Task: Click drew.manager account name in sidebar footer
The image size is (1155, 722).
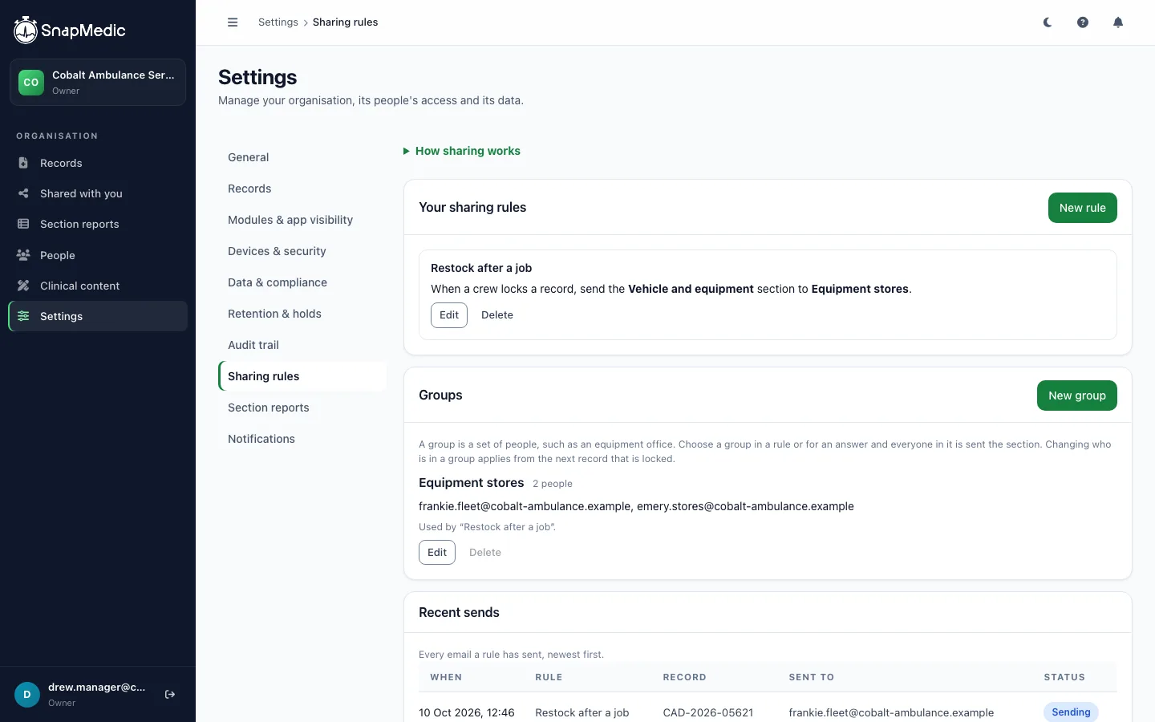Action: pyautogui.click(x=97, y=688)
